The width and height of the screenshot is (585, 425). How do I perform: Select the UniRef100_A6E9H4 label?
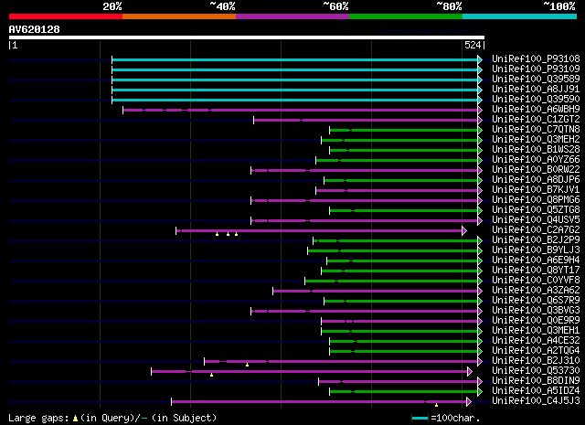pos(536,260)
